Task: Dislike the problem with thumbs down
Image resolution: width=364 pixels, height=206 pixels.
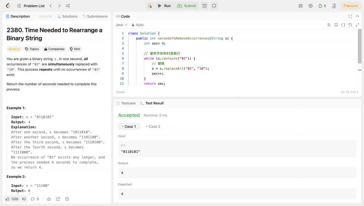Action: pos(24,199)
